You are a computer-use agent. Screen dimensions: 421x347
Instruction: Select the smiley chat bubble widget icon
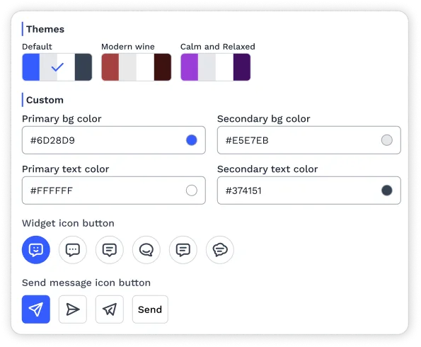[35, 250]
